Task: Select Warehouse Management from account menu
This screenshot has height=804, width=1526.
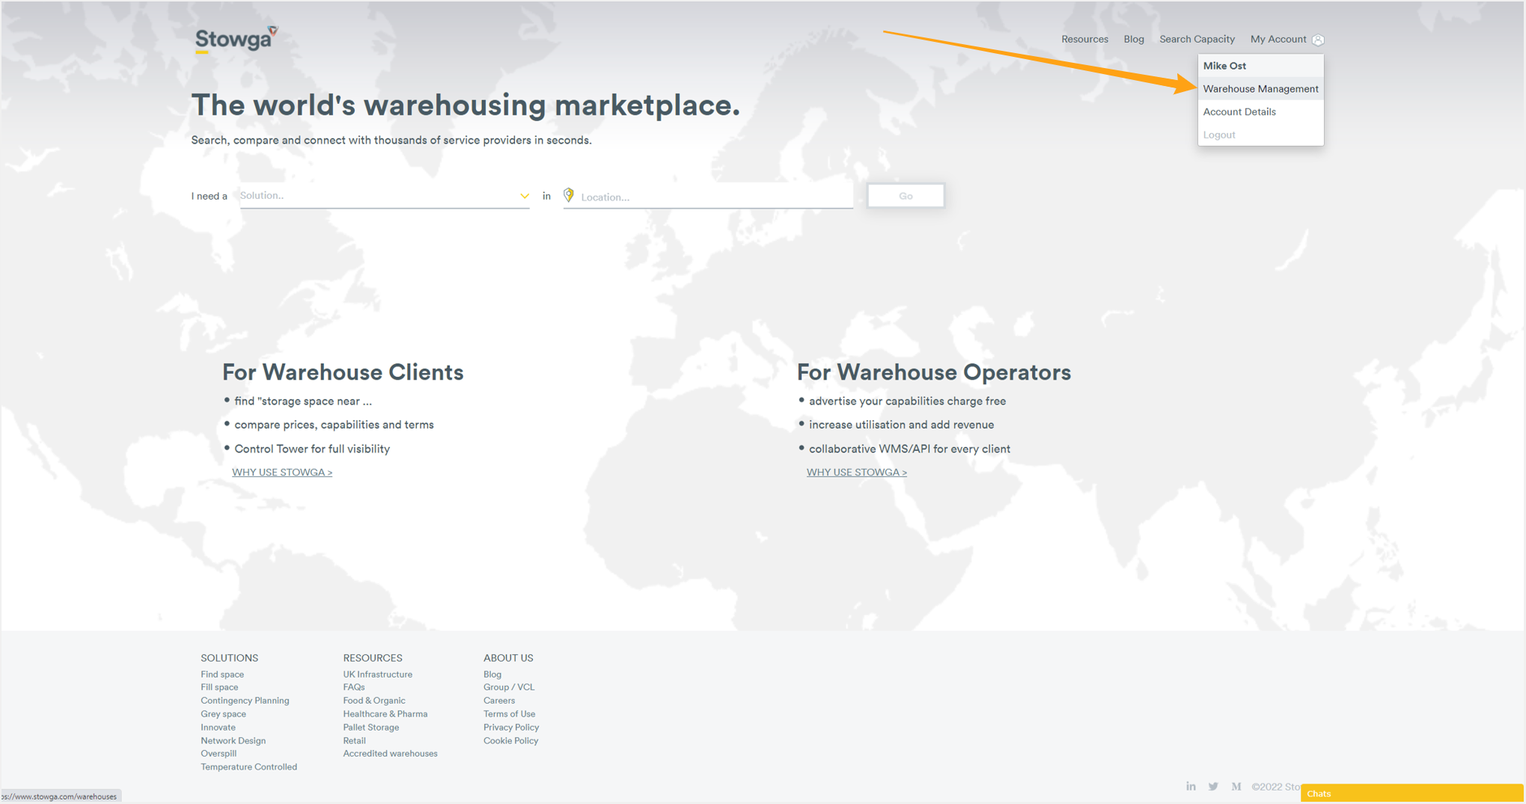Action: [x=1260, y=89]
